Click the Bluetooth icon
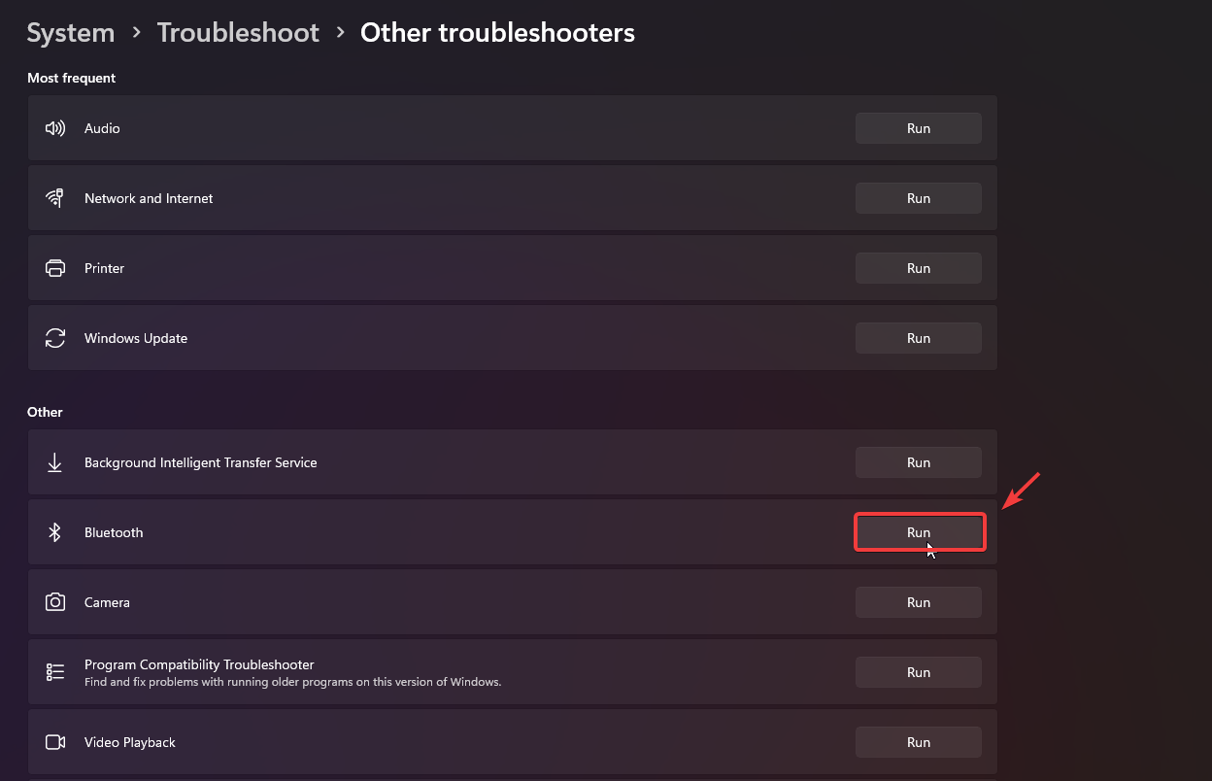1212x781 pixels. coord(55,532)
